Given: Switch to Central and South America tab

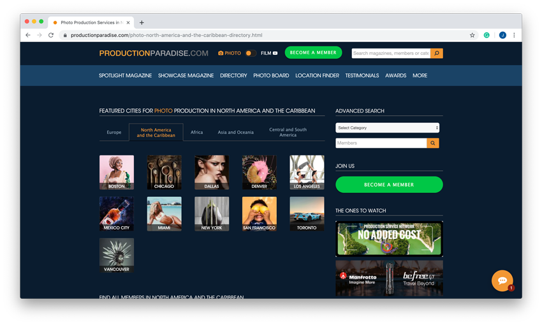Looking at the screenshot, I should pos(288,133).
